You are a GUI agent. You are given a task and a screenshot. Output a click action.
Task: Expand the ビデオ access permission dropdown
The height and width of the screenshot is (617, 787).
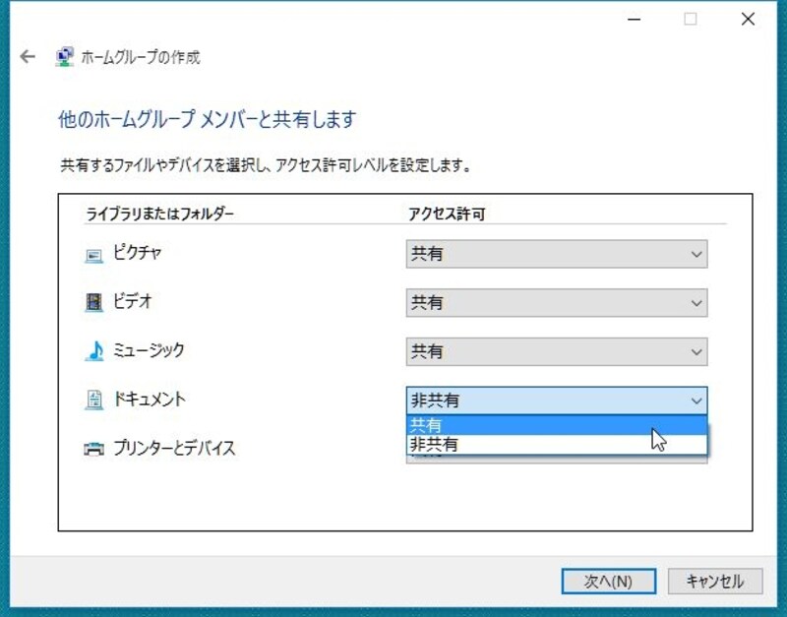(556, 303)
